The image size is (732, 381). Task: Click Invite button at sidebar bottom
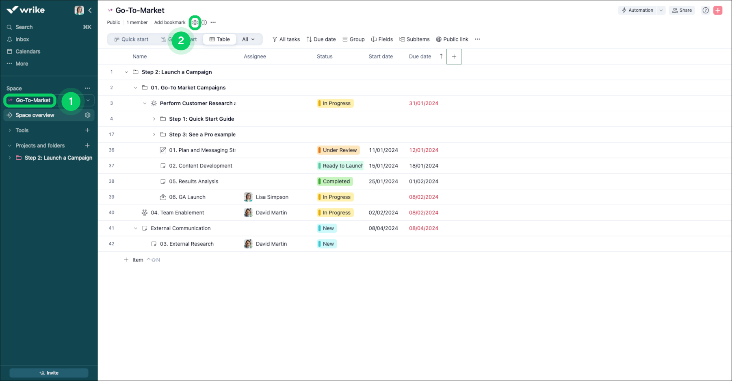tap(49, 373)
